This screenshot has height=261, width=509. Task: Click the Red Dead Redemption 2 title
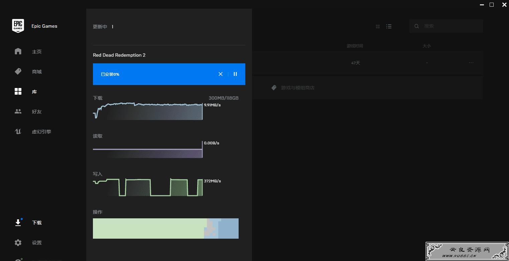point(119,55)
